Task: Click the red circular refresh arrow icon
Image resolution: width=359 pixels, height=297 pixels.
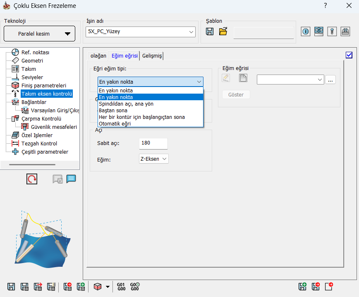Action: pos(32,179)
